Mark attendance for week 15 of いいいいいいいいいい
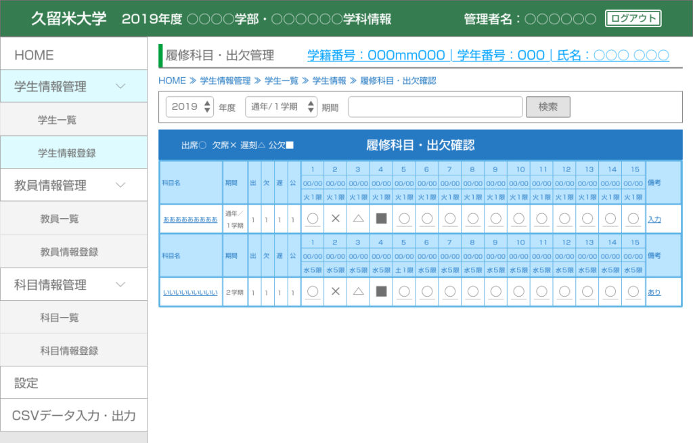Image resolution: width=693 pixels, height=443 pixels. coord(633,292)
